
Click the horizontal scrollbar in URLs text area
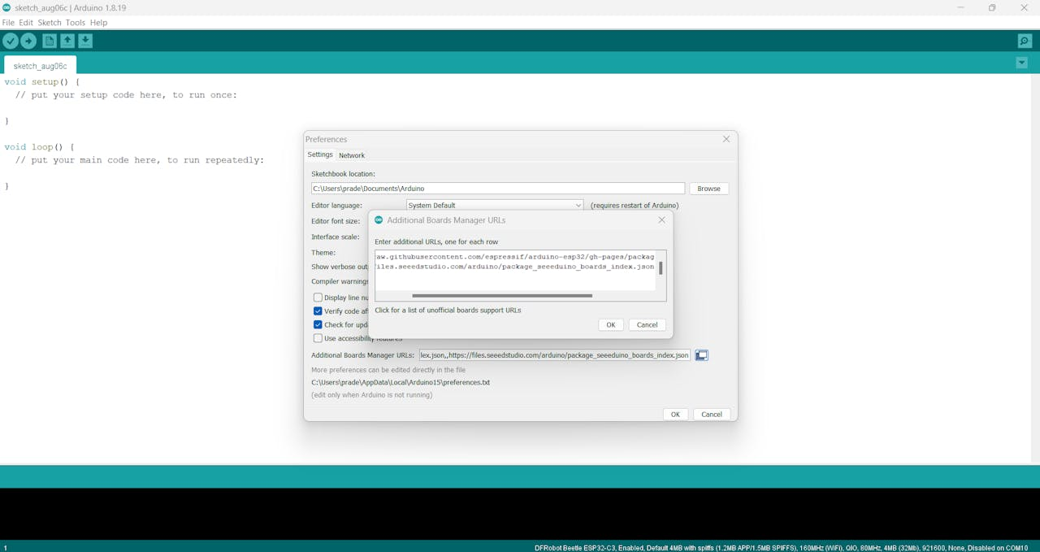point(502,296)
